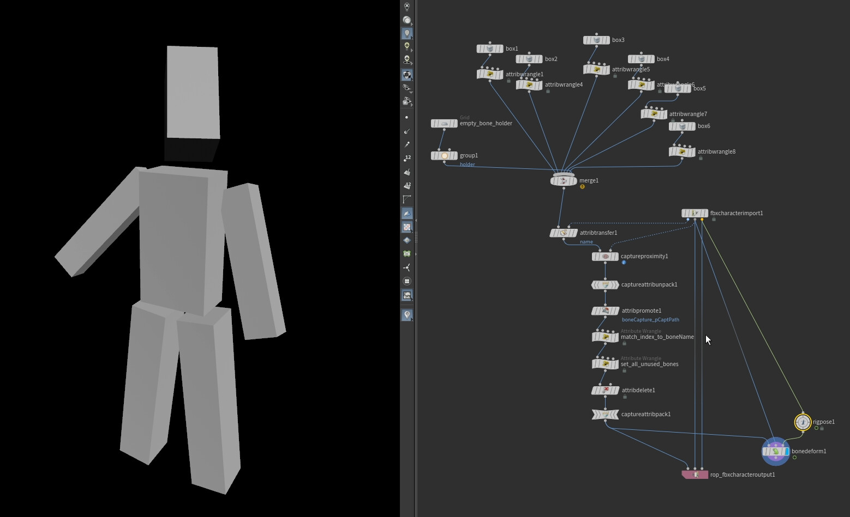This screenshot has height=517, width=850.
Task: Toggle the checkerboard display icon
Action: pos(407,227)
